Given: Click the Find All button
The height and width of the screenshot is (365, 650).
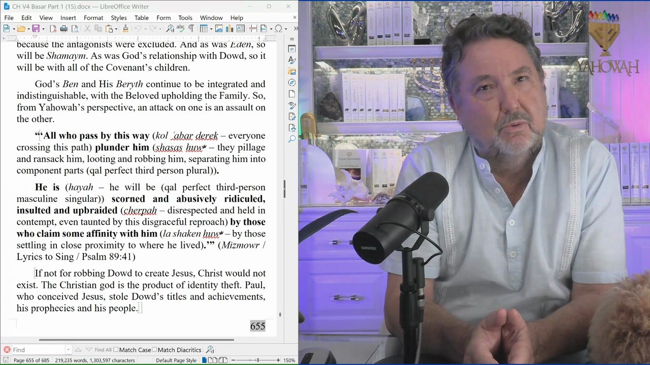Looking at the screenshot, I should [103, 350].
